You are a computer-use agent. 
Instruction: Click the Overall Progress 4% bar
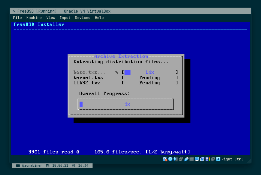tap(126, 104)
